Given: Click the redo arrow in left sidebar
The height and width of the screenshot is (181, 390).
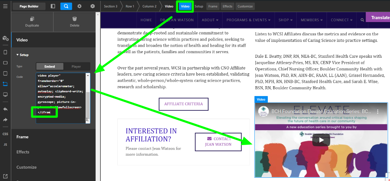Looking at the screenshot, I should pyautogui.click(x=5, y=120).
